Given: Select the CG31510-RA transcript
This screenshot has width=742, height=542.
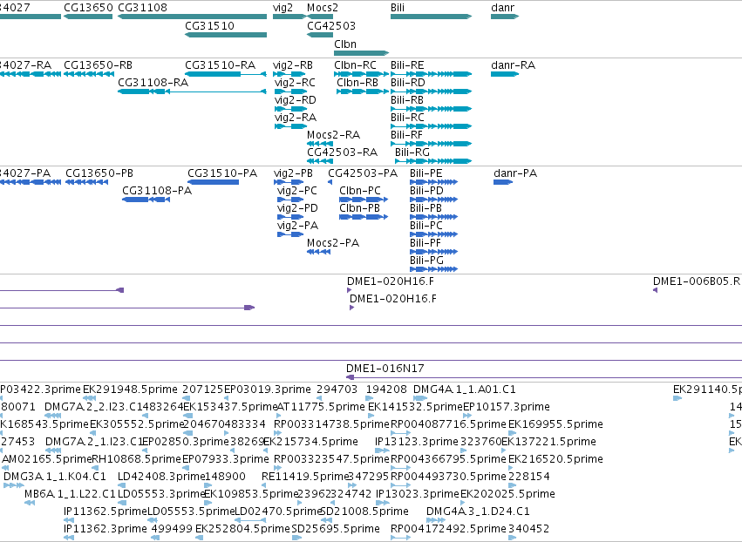Looking at the screenshot, I should point(226,74).
